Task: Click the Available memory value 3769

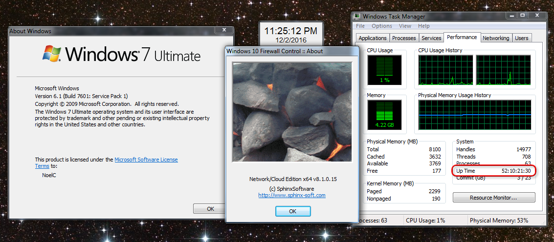Action: click(x=435, y=163)
